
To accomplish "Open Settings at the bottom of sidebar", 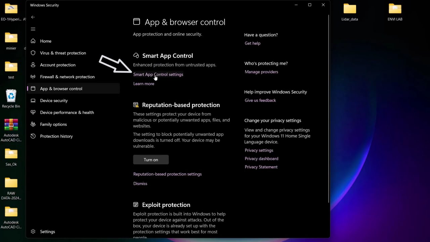I will (47, 232).
